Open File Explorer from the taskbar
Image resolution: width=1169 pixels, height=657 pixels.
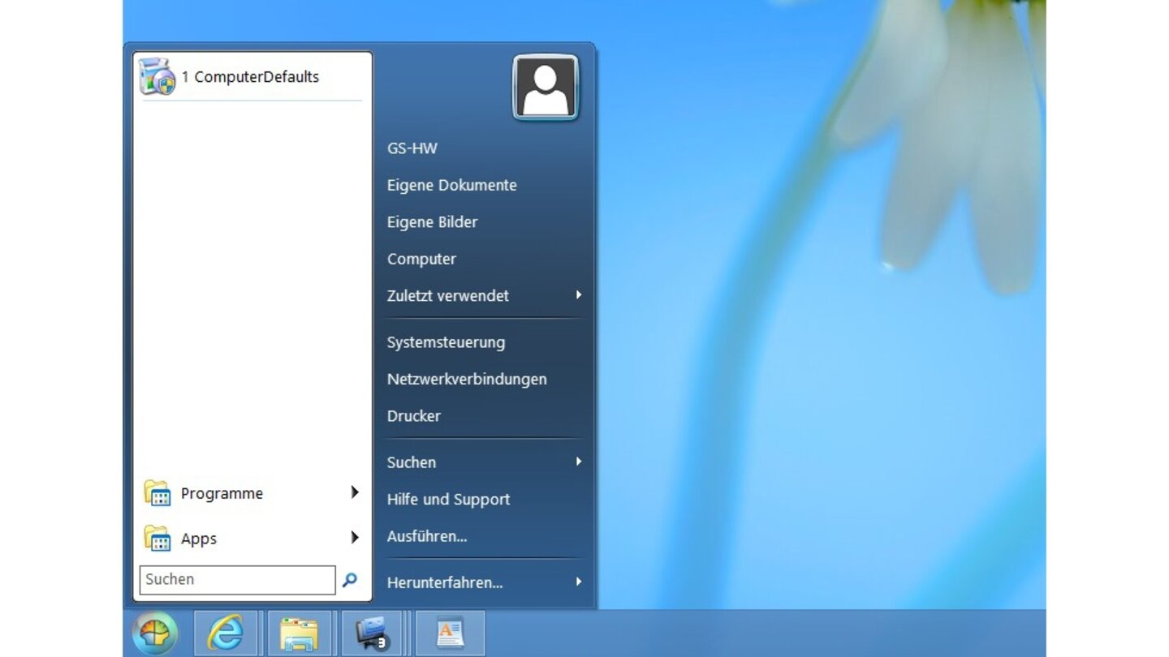(x=300, y=633)
